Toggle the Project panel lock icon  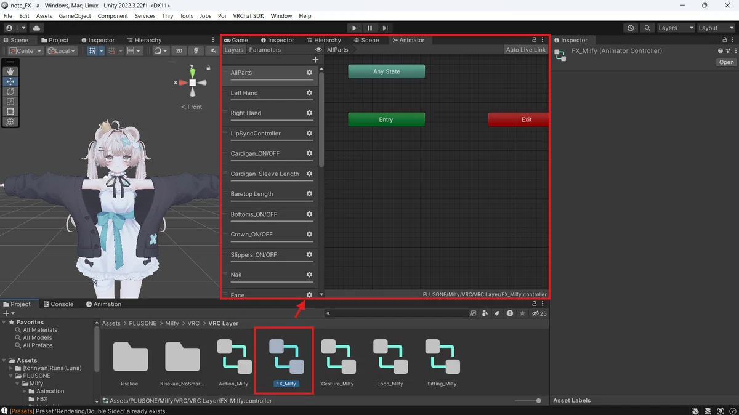pos(534,304)
